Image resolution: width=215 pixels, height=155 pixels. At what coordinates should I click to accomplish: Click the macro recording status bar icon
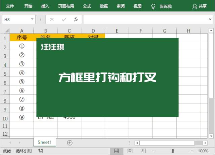[41, 151]
